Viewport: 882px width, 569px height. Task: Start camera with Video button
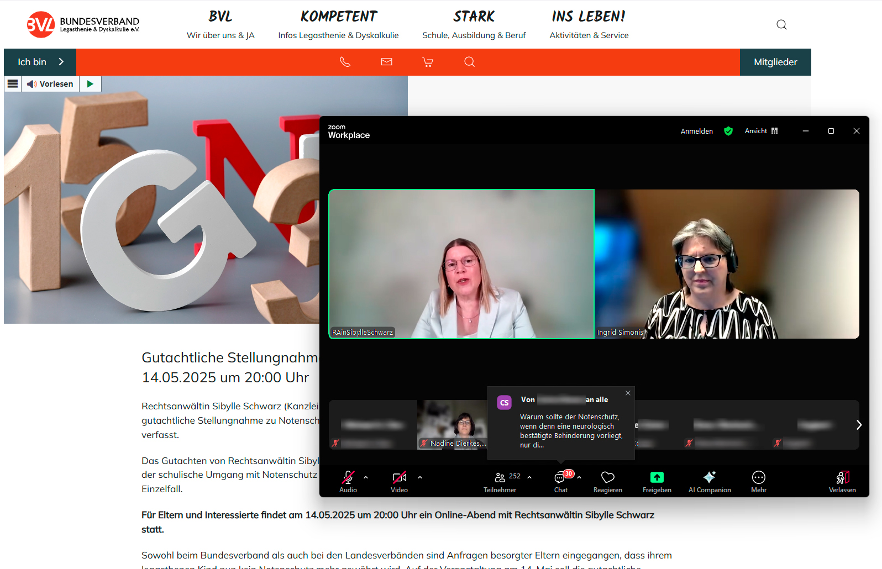(x=399, y=482)
